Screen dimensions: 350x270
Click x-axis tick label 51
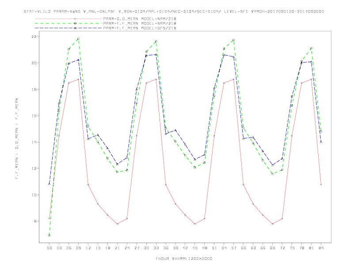point(214,248)
